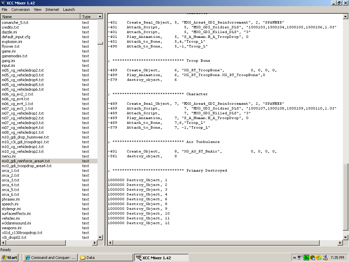Image resolution: width=349 pixels, height=262 pixels.
Task: Click the green network tray icon
Action: pos(306,258)
